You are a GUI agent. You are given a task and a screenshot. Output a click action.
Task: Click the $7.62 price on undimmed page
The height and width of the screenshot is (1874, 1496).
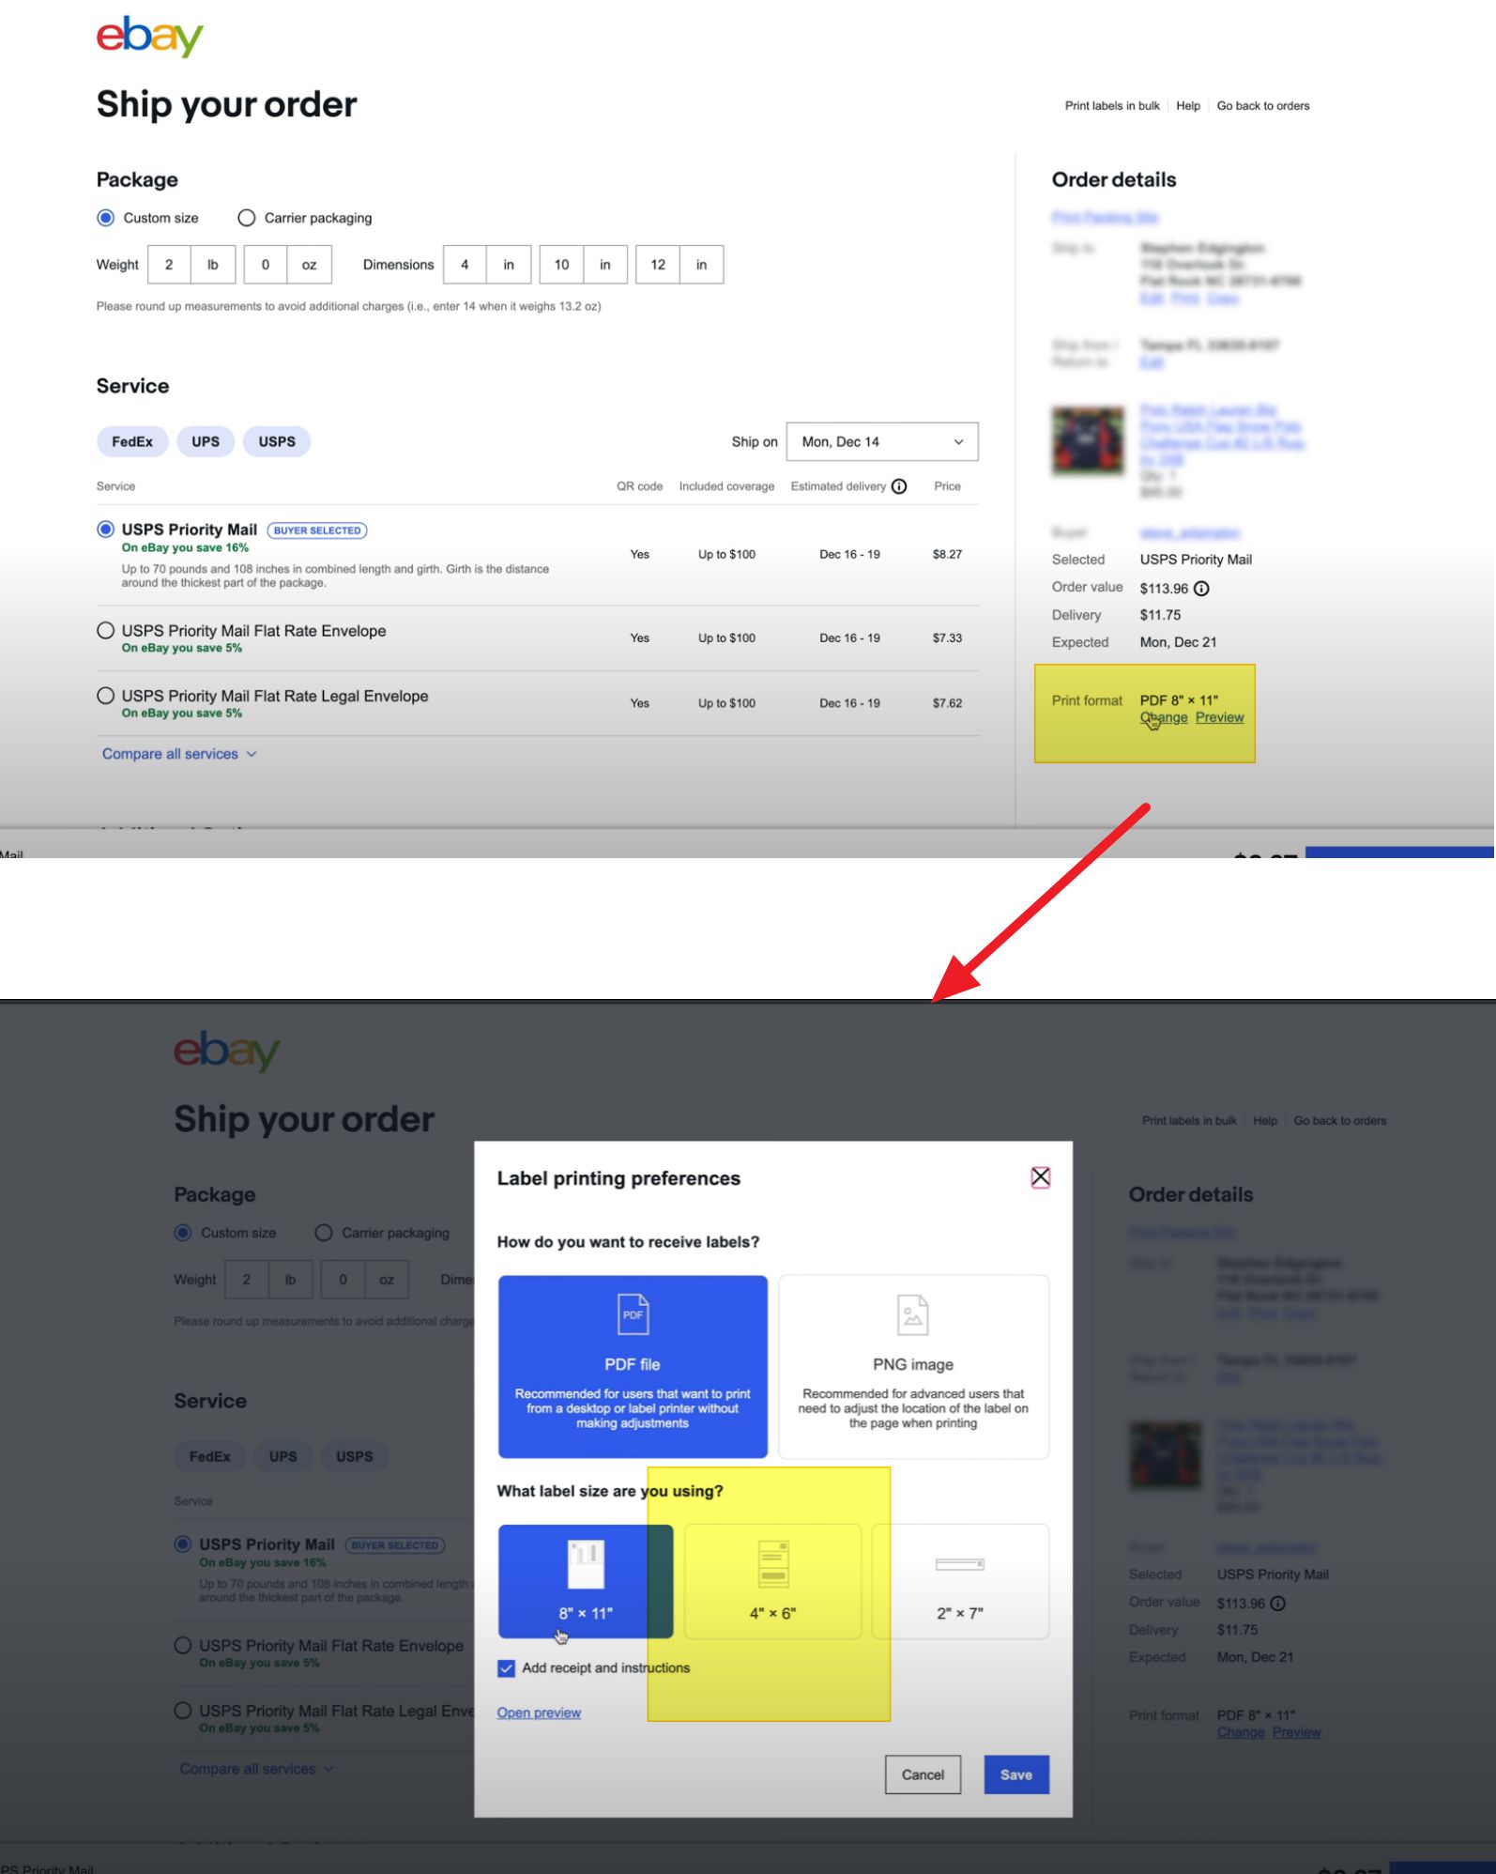947,703
